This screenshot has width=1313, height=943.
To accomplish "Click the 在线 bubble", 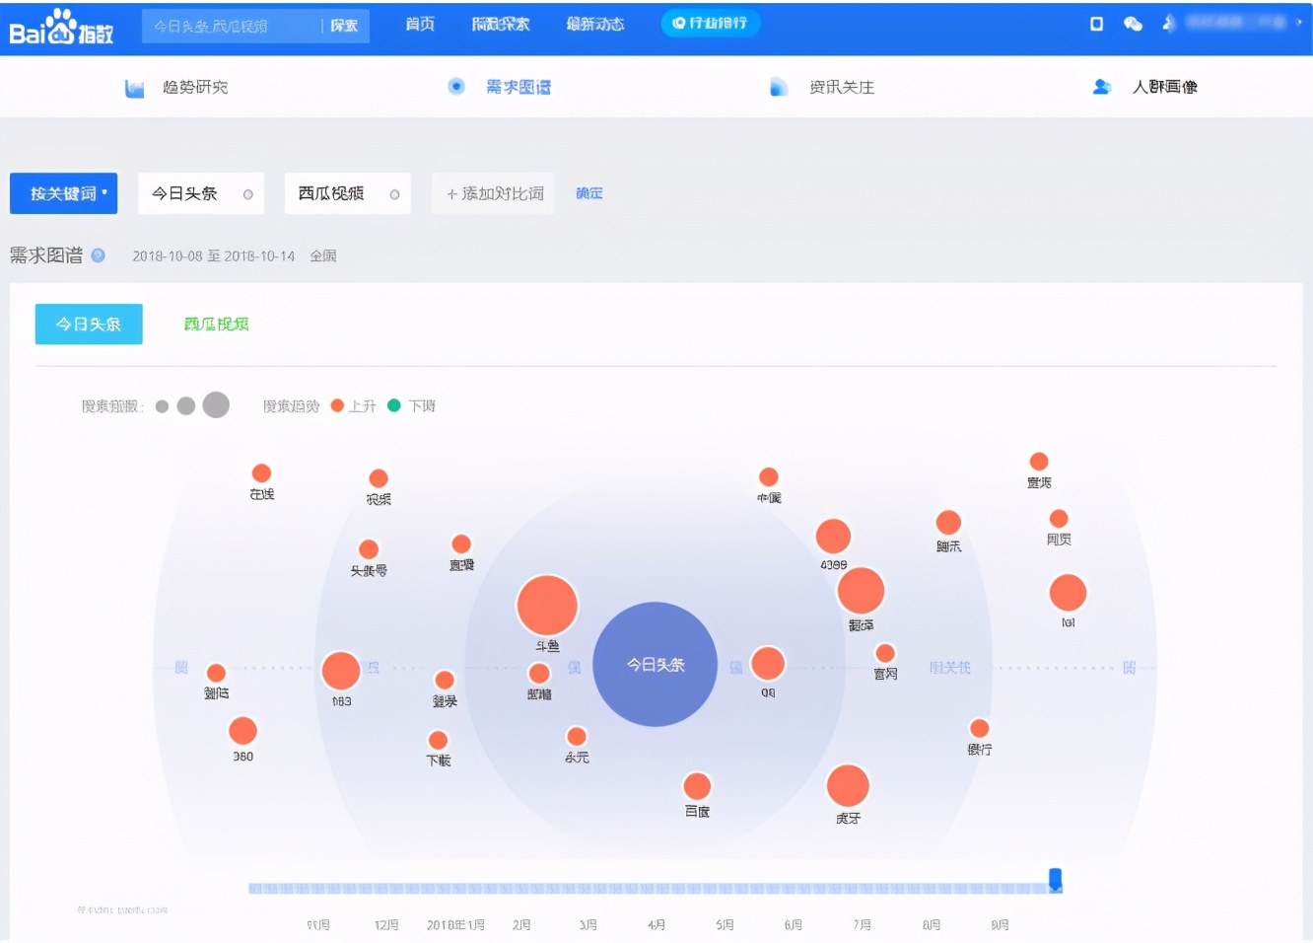I will tap(261, 473).
